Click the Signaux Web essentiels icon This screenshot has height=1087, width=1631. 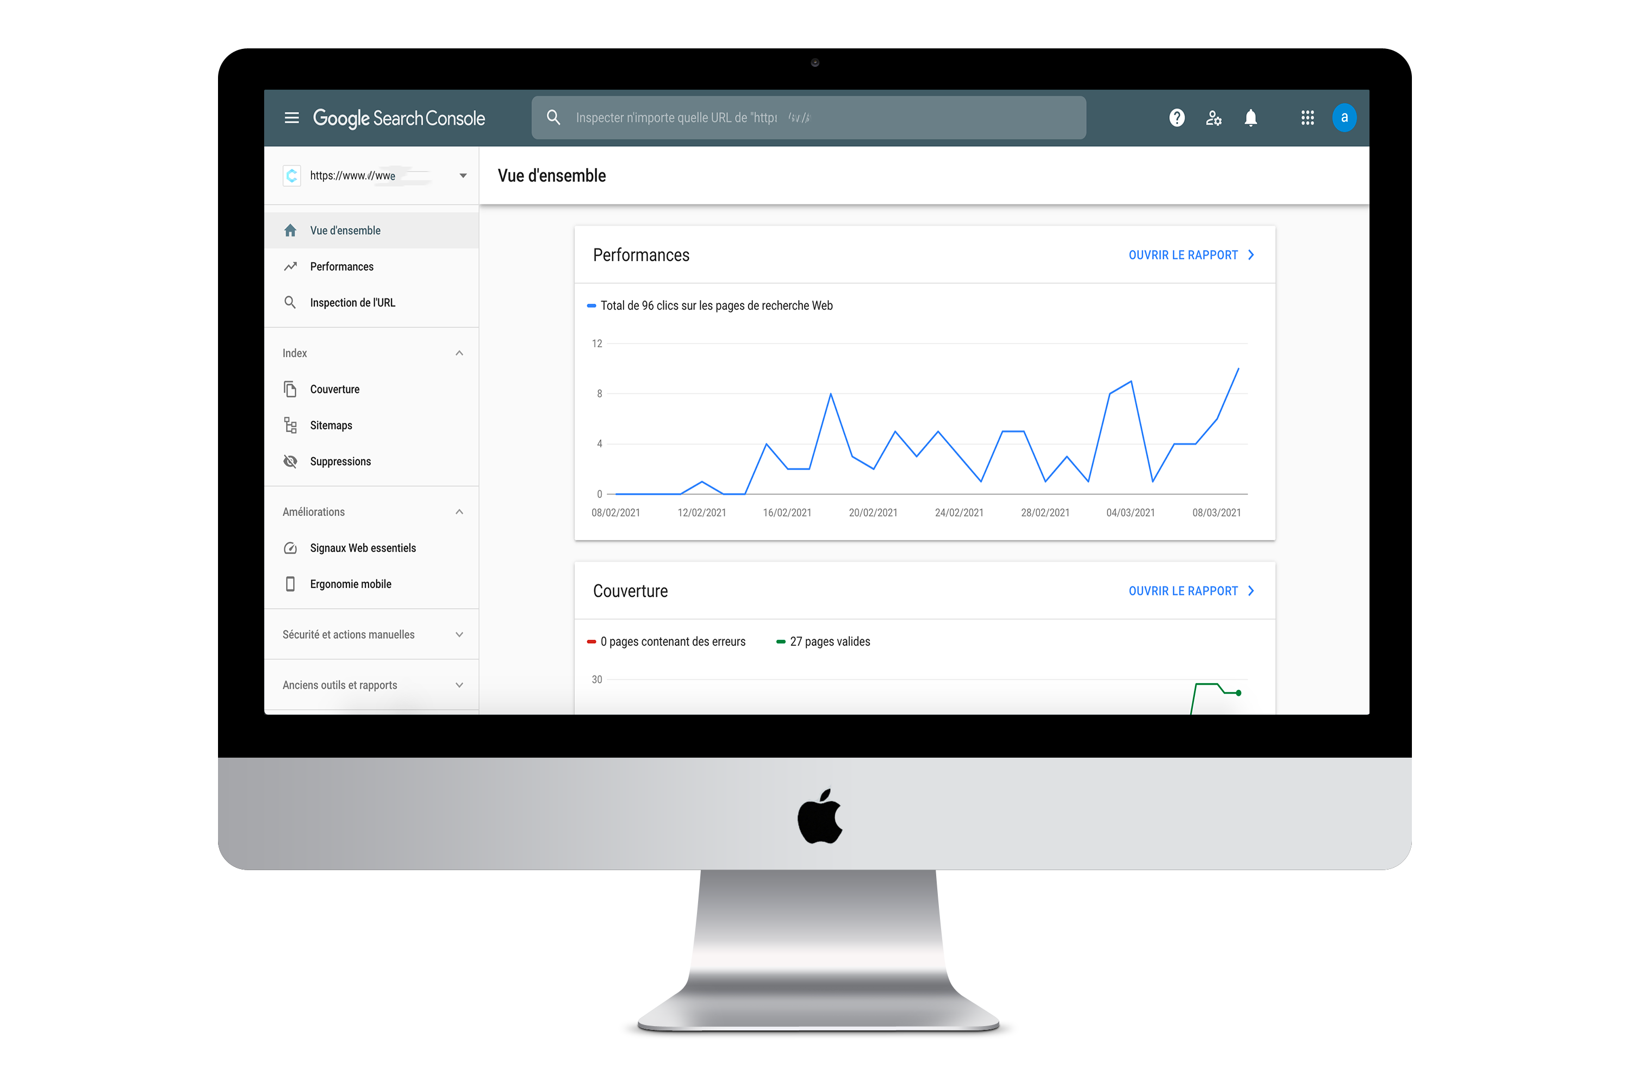click(x=290, y=547)
